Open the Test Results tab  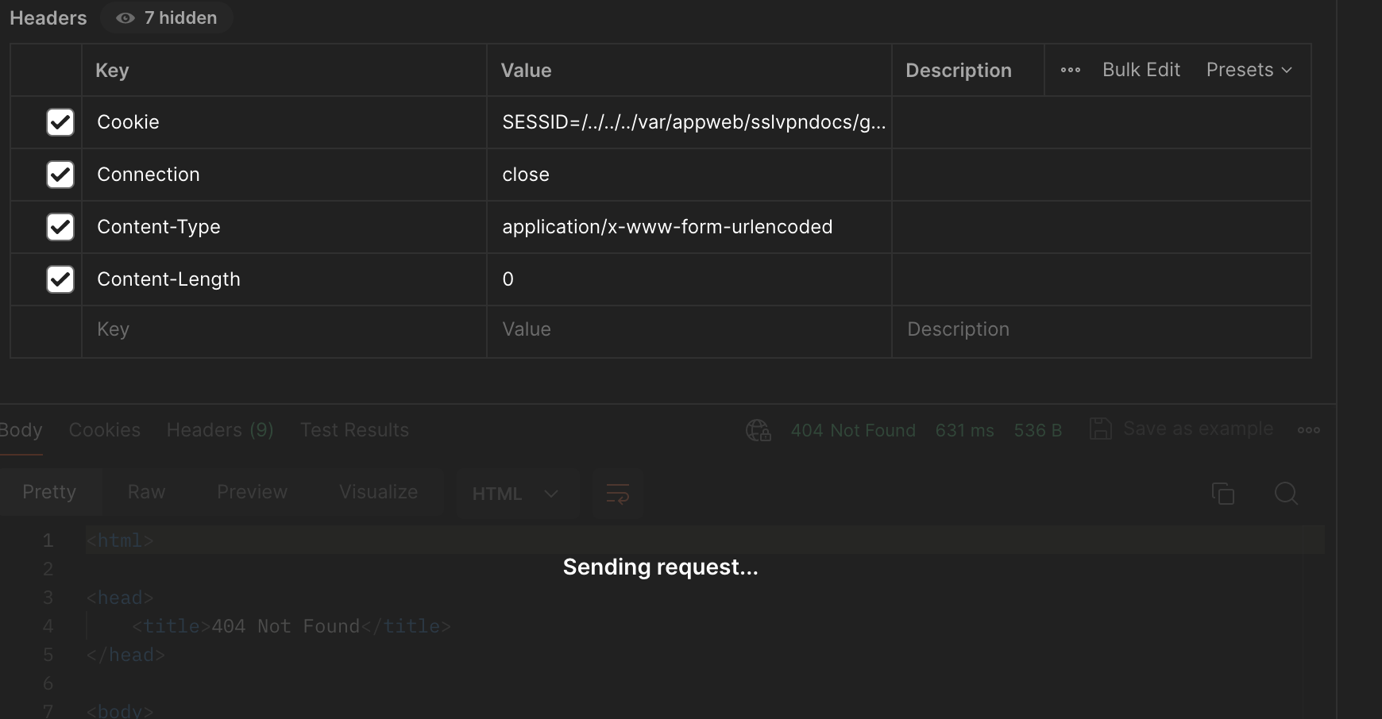pos(354,429)
